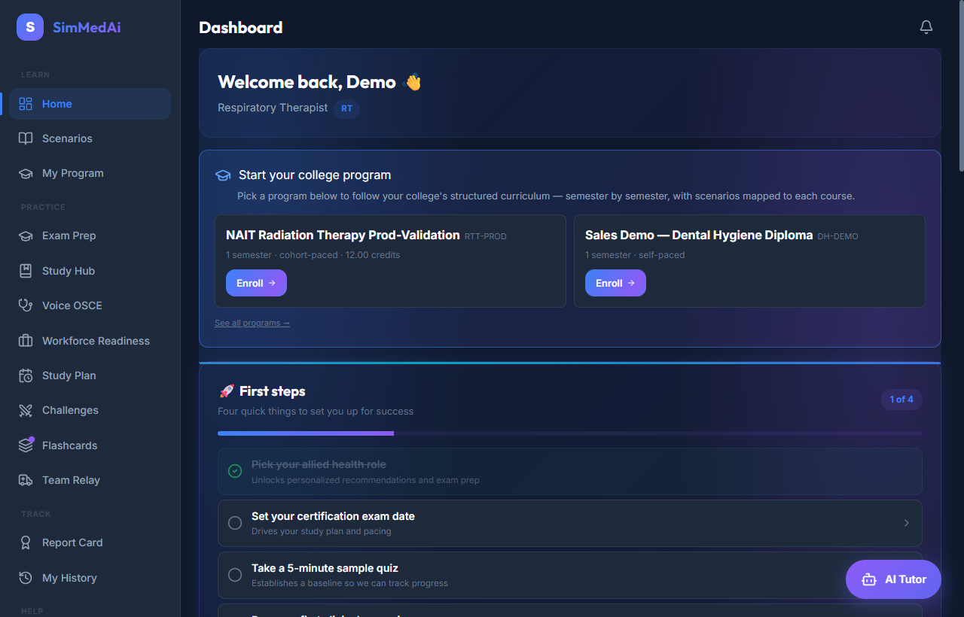Click the Respiratory Therapist label
Image resolution: width=964 pixels, height=617 pixels.
273,108
